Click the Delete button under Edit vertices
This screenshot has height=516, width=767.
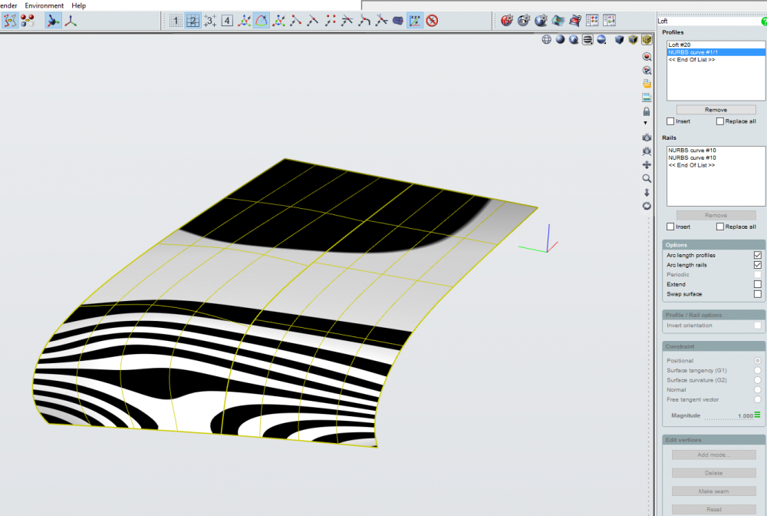(x=713, y=473)
